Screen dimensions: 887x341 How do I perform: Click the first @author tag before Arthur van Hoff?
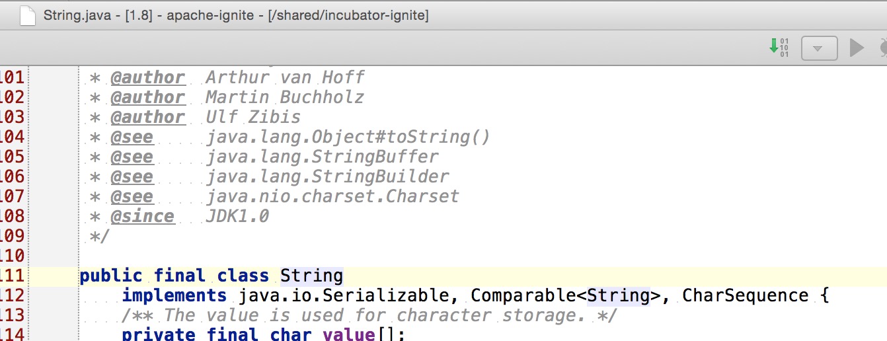click(147, 77)
